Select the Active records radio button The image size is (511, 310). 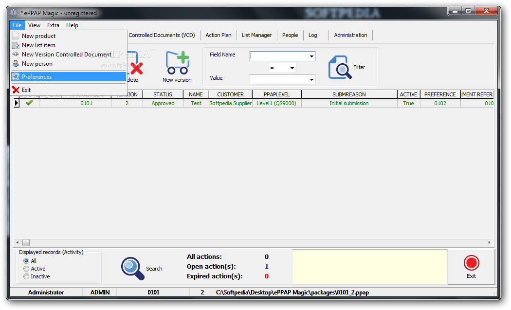[26, 269]
